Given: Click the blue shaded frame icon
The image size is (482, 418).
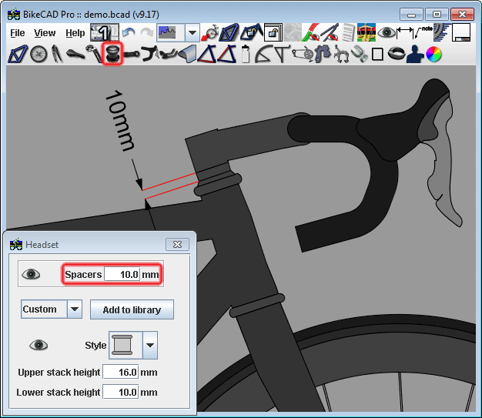Looking at the screenshot, I should coord(229,32).
